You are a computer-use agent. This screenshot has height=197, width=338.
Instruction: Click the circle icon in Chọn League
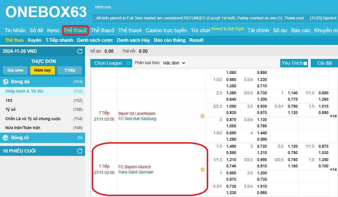coord(128,63)
